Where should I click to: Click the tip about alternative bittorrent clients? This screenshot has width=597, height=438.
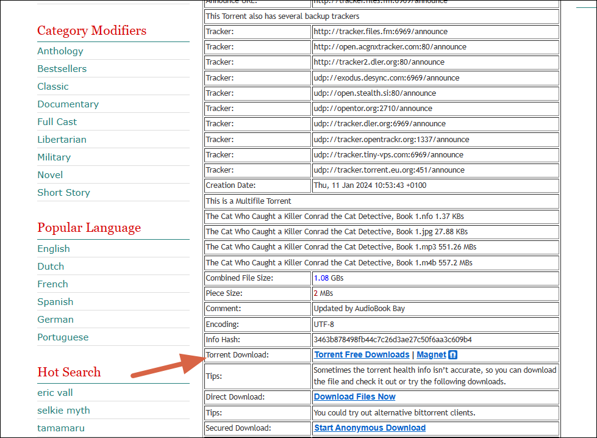[x=395, y=413]
